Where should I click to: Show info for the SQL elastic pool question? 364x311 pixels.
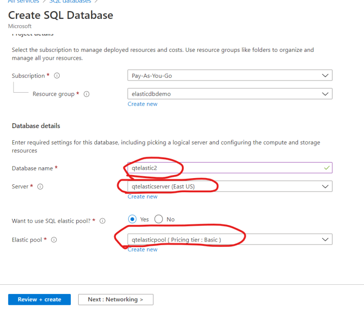(102, 221)
